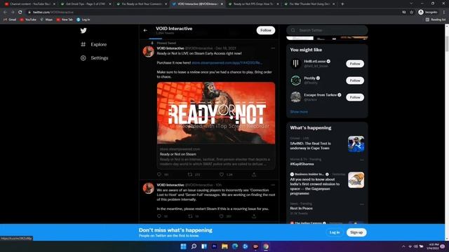
Task: Like the pinned Ready or Not tweet
Action: point(222,174)
